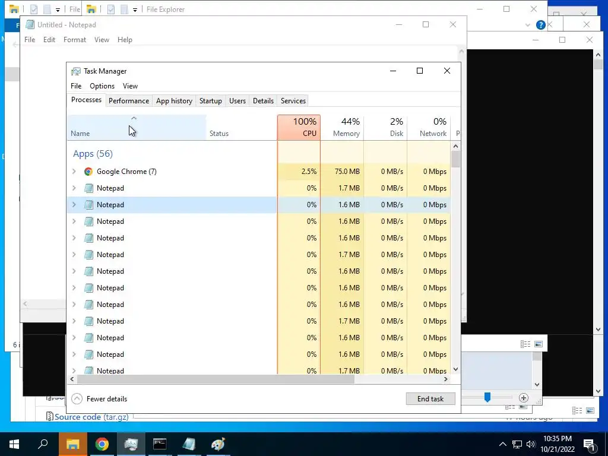Click Task Manager vertical scrollbar up arrow

455,146
